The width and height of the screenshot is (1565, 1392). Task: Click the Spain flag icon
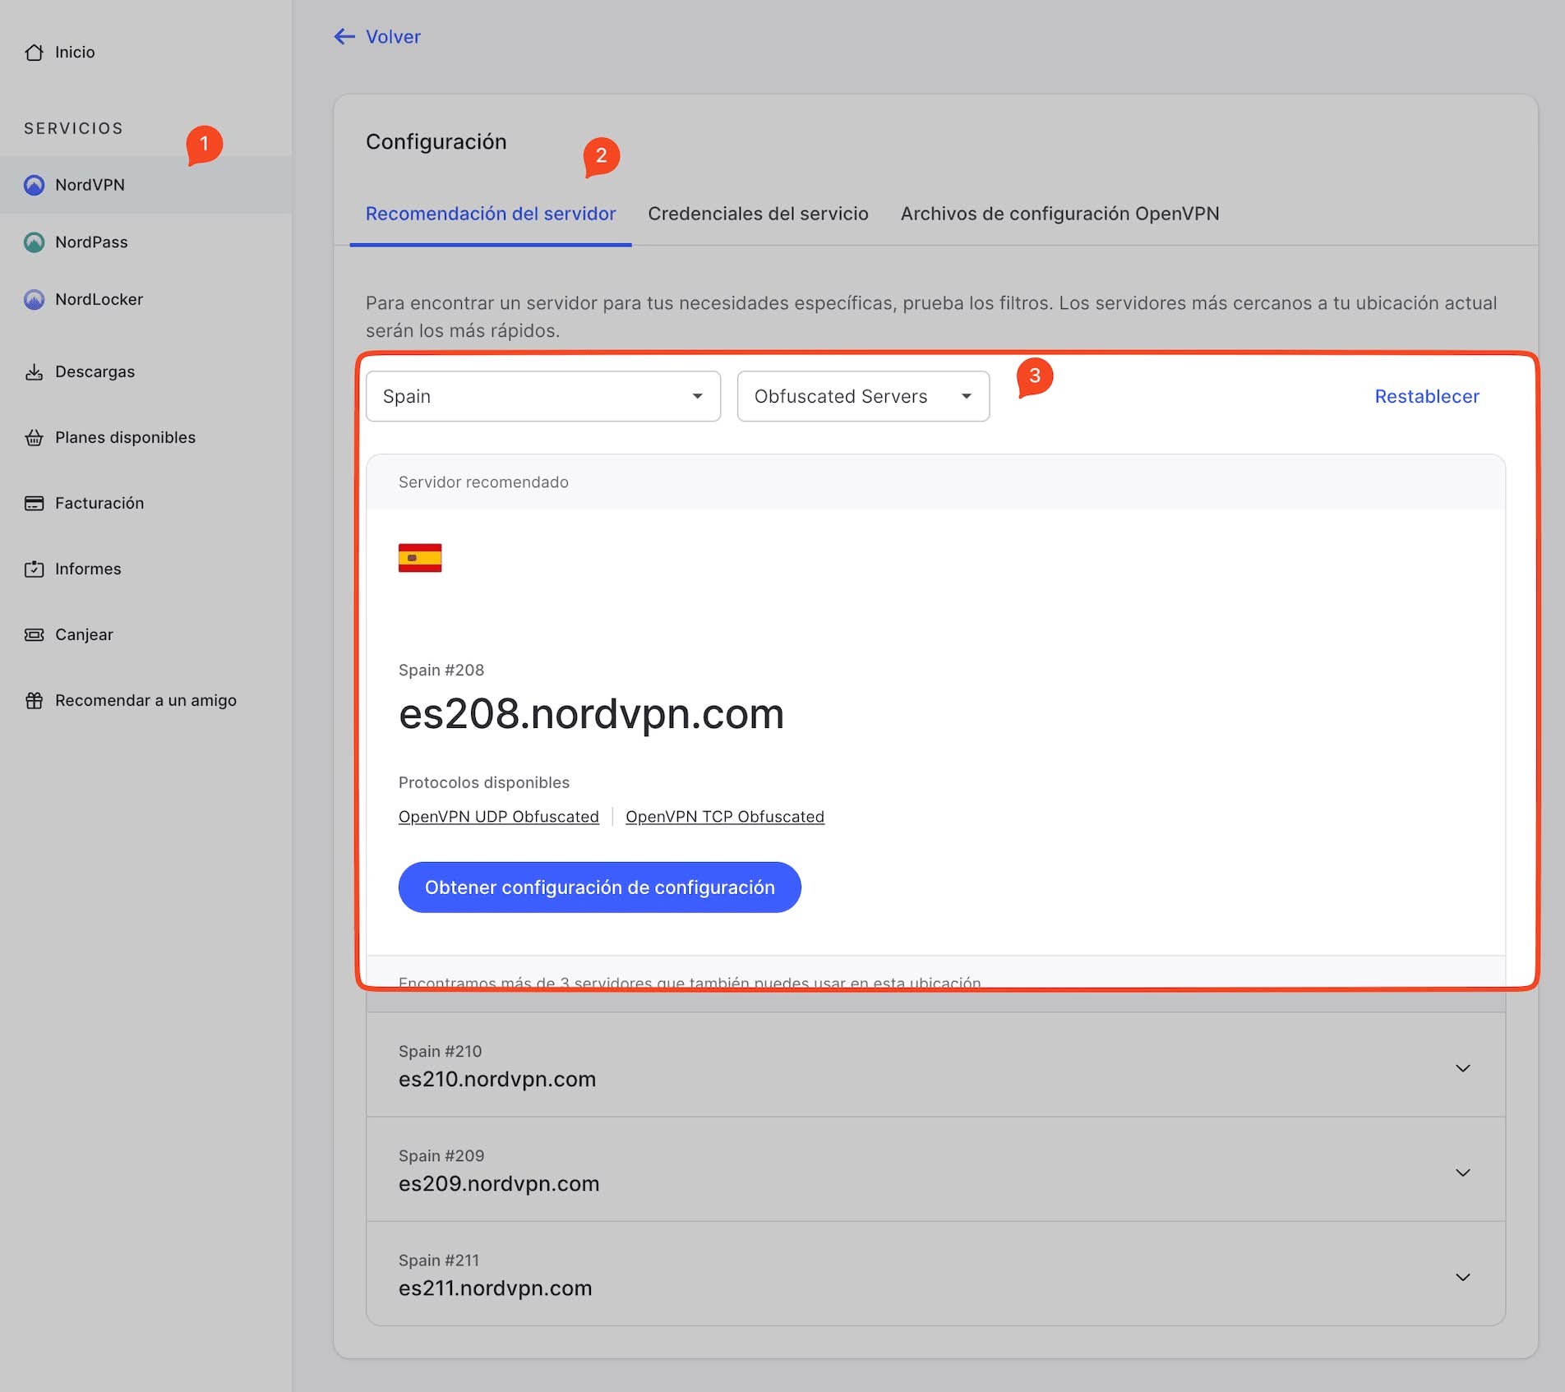(x=420, y=558)
